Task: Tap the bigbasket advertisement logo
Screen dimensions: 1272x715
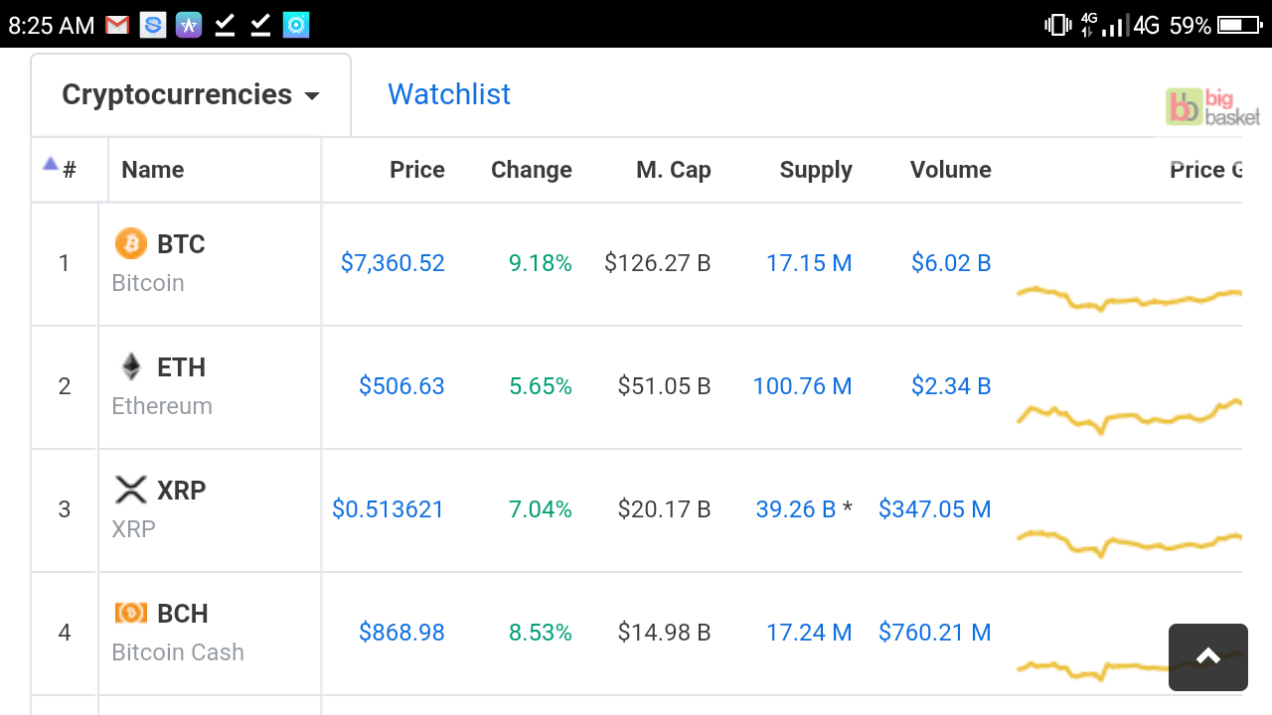Action: pyautogui.click(x=1212, y=107)
